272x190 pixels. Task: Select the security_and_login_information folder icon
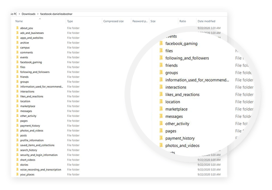(17, 155)
